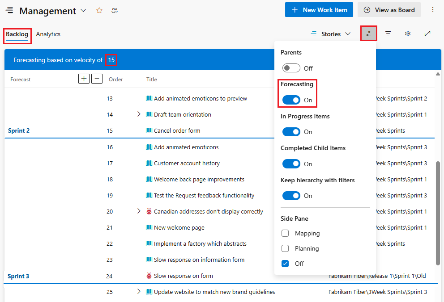
Task: Disable the In Progress Items toggle
Action: [291, 132]
